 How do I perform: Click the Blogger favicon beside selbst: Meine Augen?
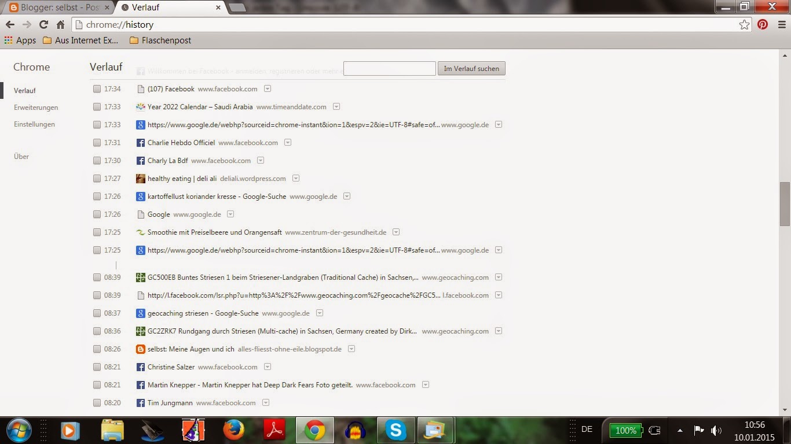(140, 349)
